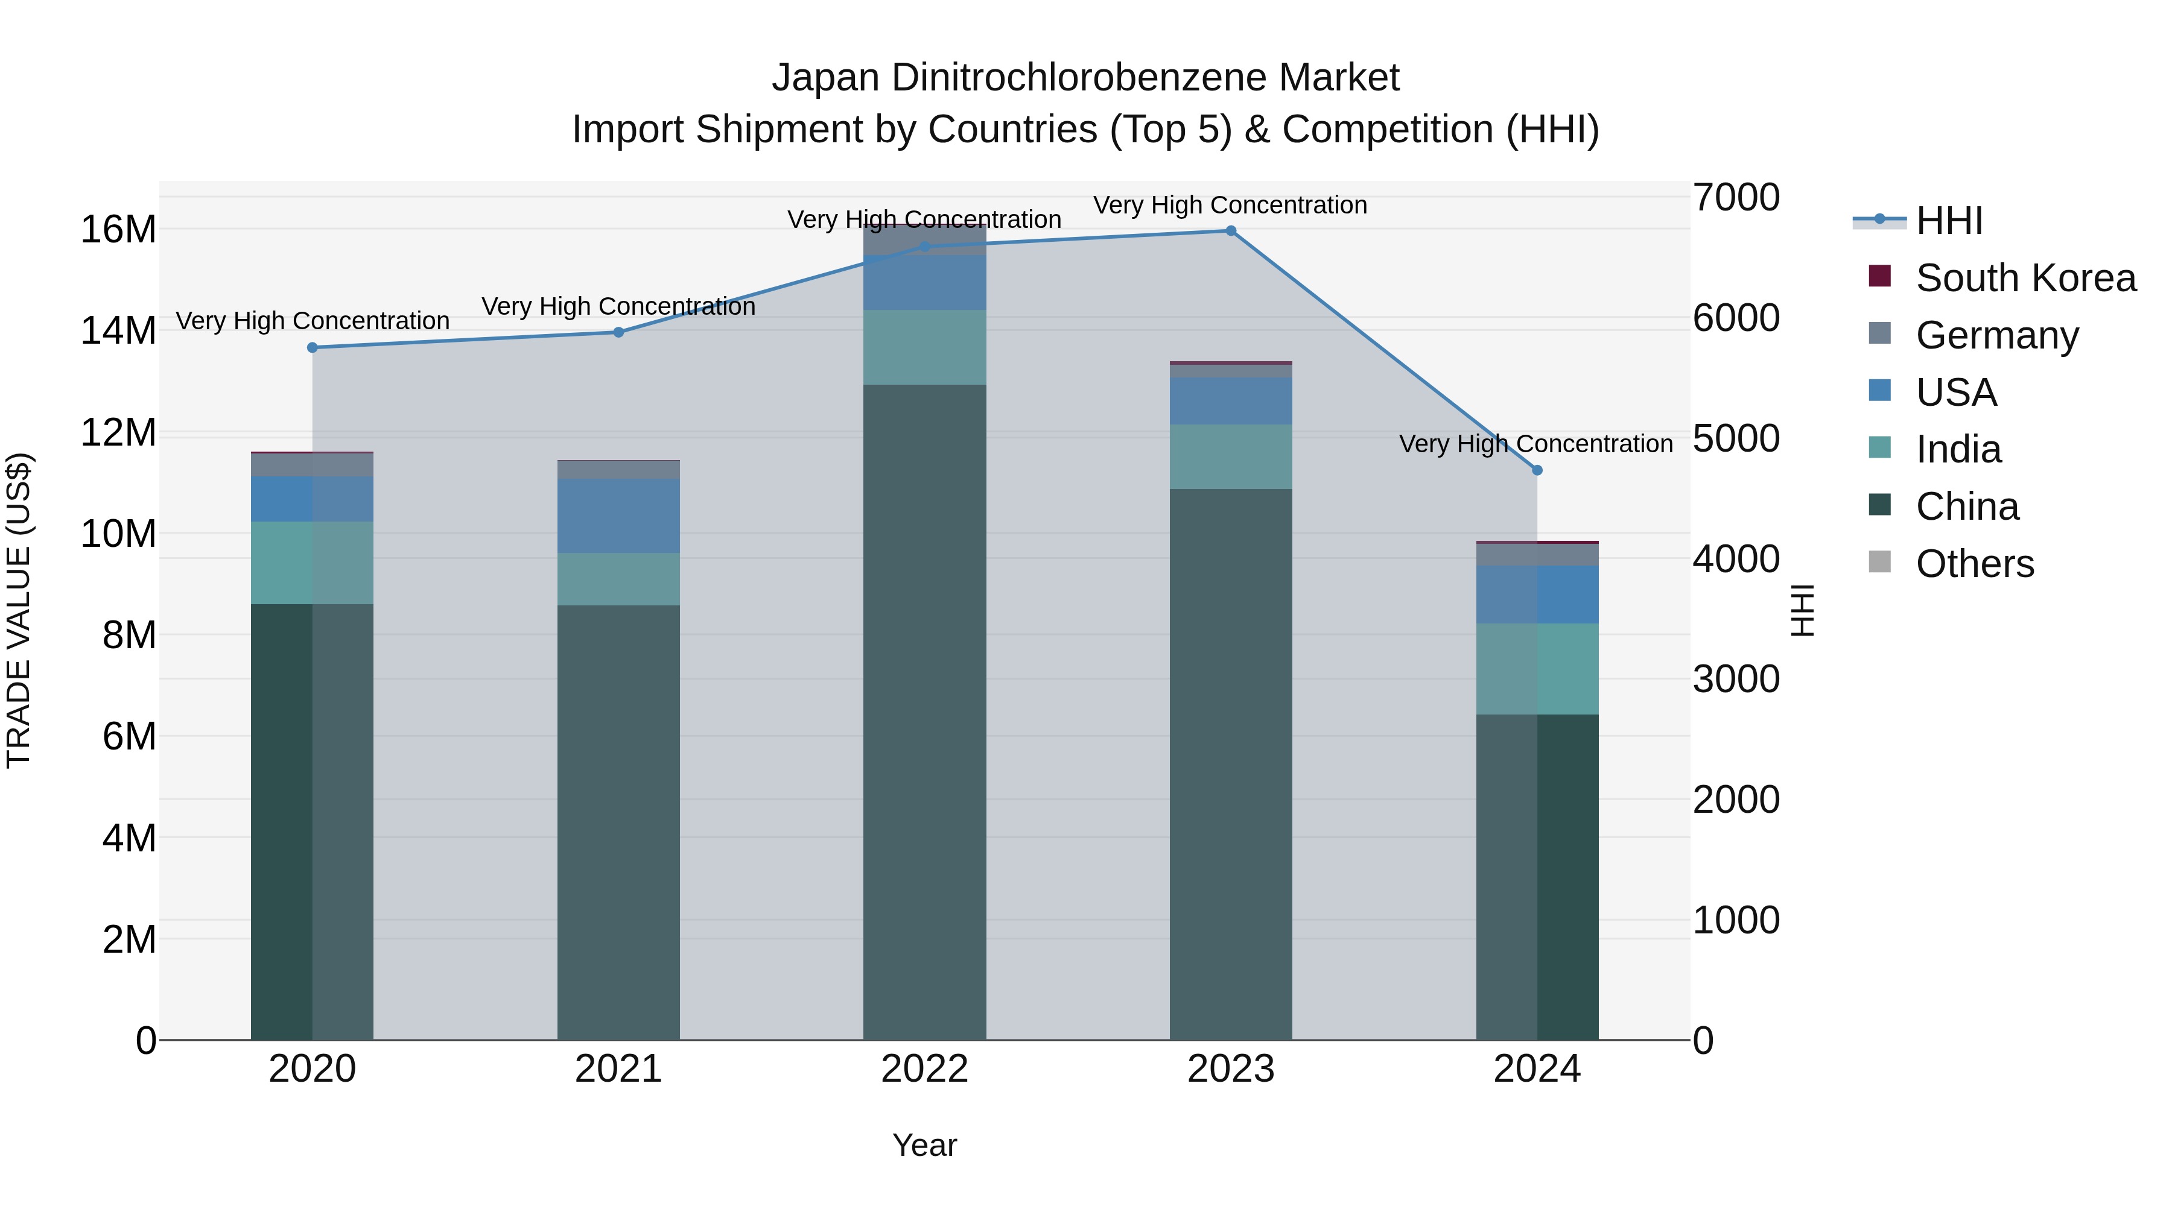Toggle Others series in legend
The image size is (2172, 1221).
[1951, 564]
